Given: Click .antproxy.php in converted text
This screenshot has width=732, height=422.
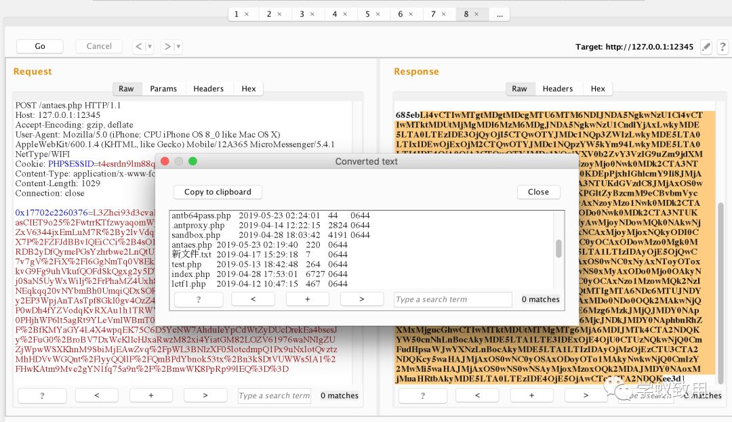Looking at the screenshot, I should (x=198, y=225).
